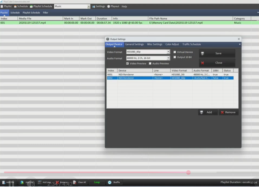
Task: Enable Shuffle playback mode
Action: click(x=110, y=182)
